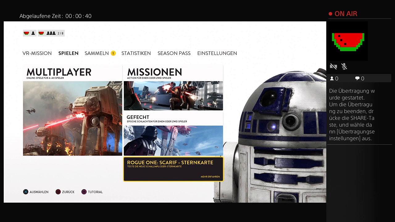Click the viewer count person icon
395x222 pixels.
[332, 79]
